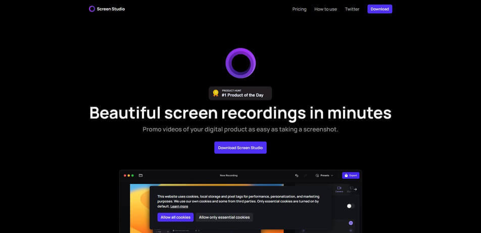Open the Pricing page
481x233 pixels.
(x=299, y=9)
